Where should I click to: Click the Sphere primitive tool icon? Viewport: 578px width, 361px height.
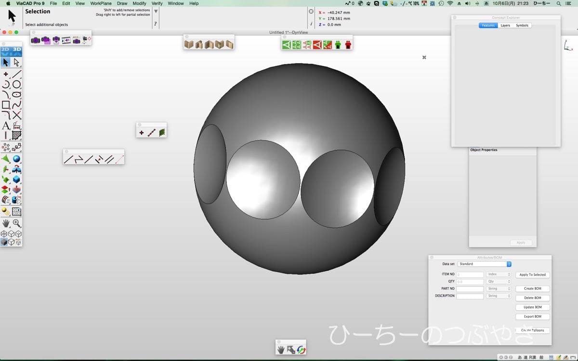coord(17,159)
